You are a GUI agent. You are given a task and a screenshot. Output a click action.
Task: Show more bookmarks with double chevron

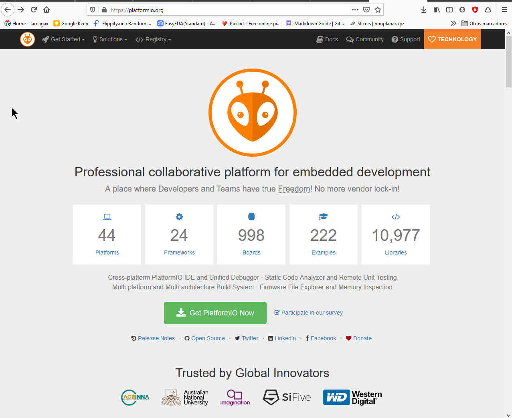tap(453, 23)
